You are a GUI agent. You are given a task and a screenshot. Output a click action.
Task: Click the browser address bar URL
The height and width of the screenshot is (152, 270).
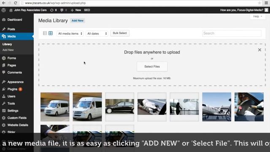tap(55, 3)
